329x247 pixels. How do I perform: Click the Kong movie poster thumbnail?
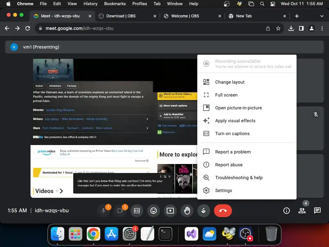(53, 70)
